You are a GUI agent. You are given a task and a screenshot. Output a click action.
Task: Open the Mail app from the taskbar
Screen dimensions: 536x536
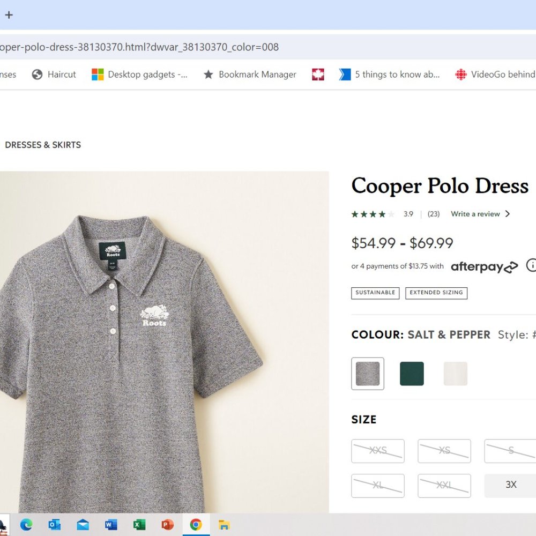(83, 524)
